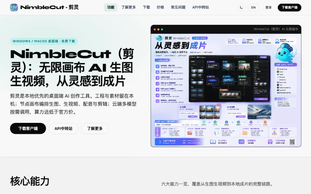Switch language with the EN button
Image resolution: width=311 pixels, height=194 pixels.
pyautogui.click(x=253, y=7)
